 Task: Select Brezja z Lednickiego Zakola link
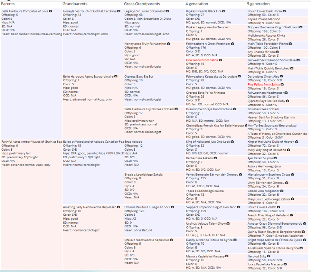tap(143, 175)
